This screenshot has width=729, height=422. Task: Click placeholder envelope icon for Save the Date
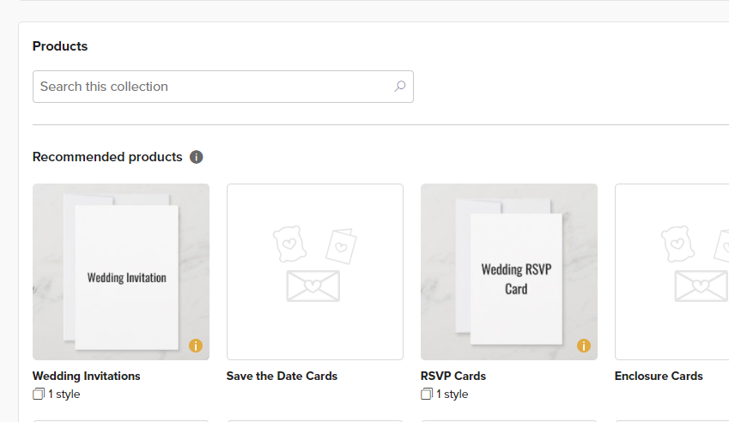[313, 286]
